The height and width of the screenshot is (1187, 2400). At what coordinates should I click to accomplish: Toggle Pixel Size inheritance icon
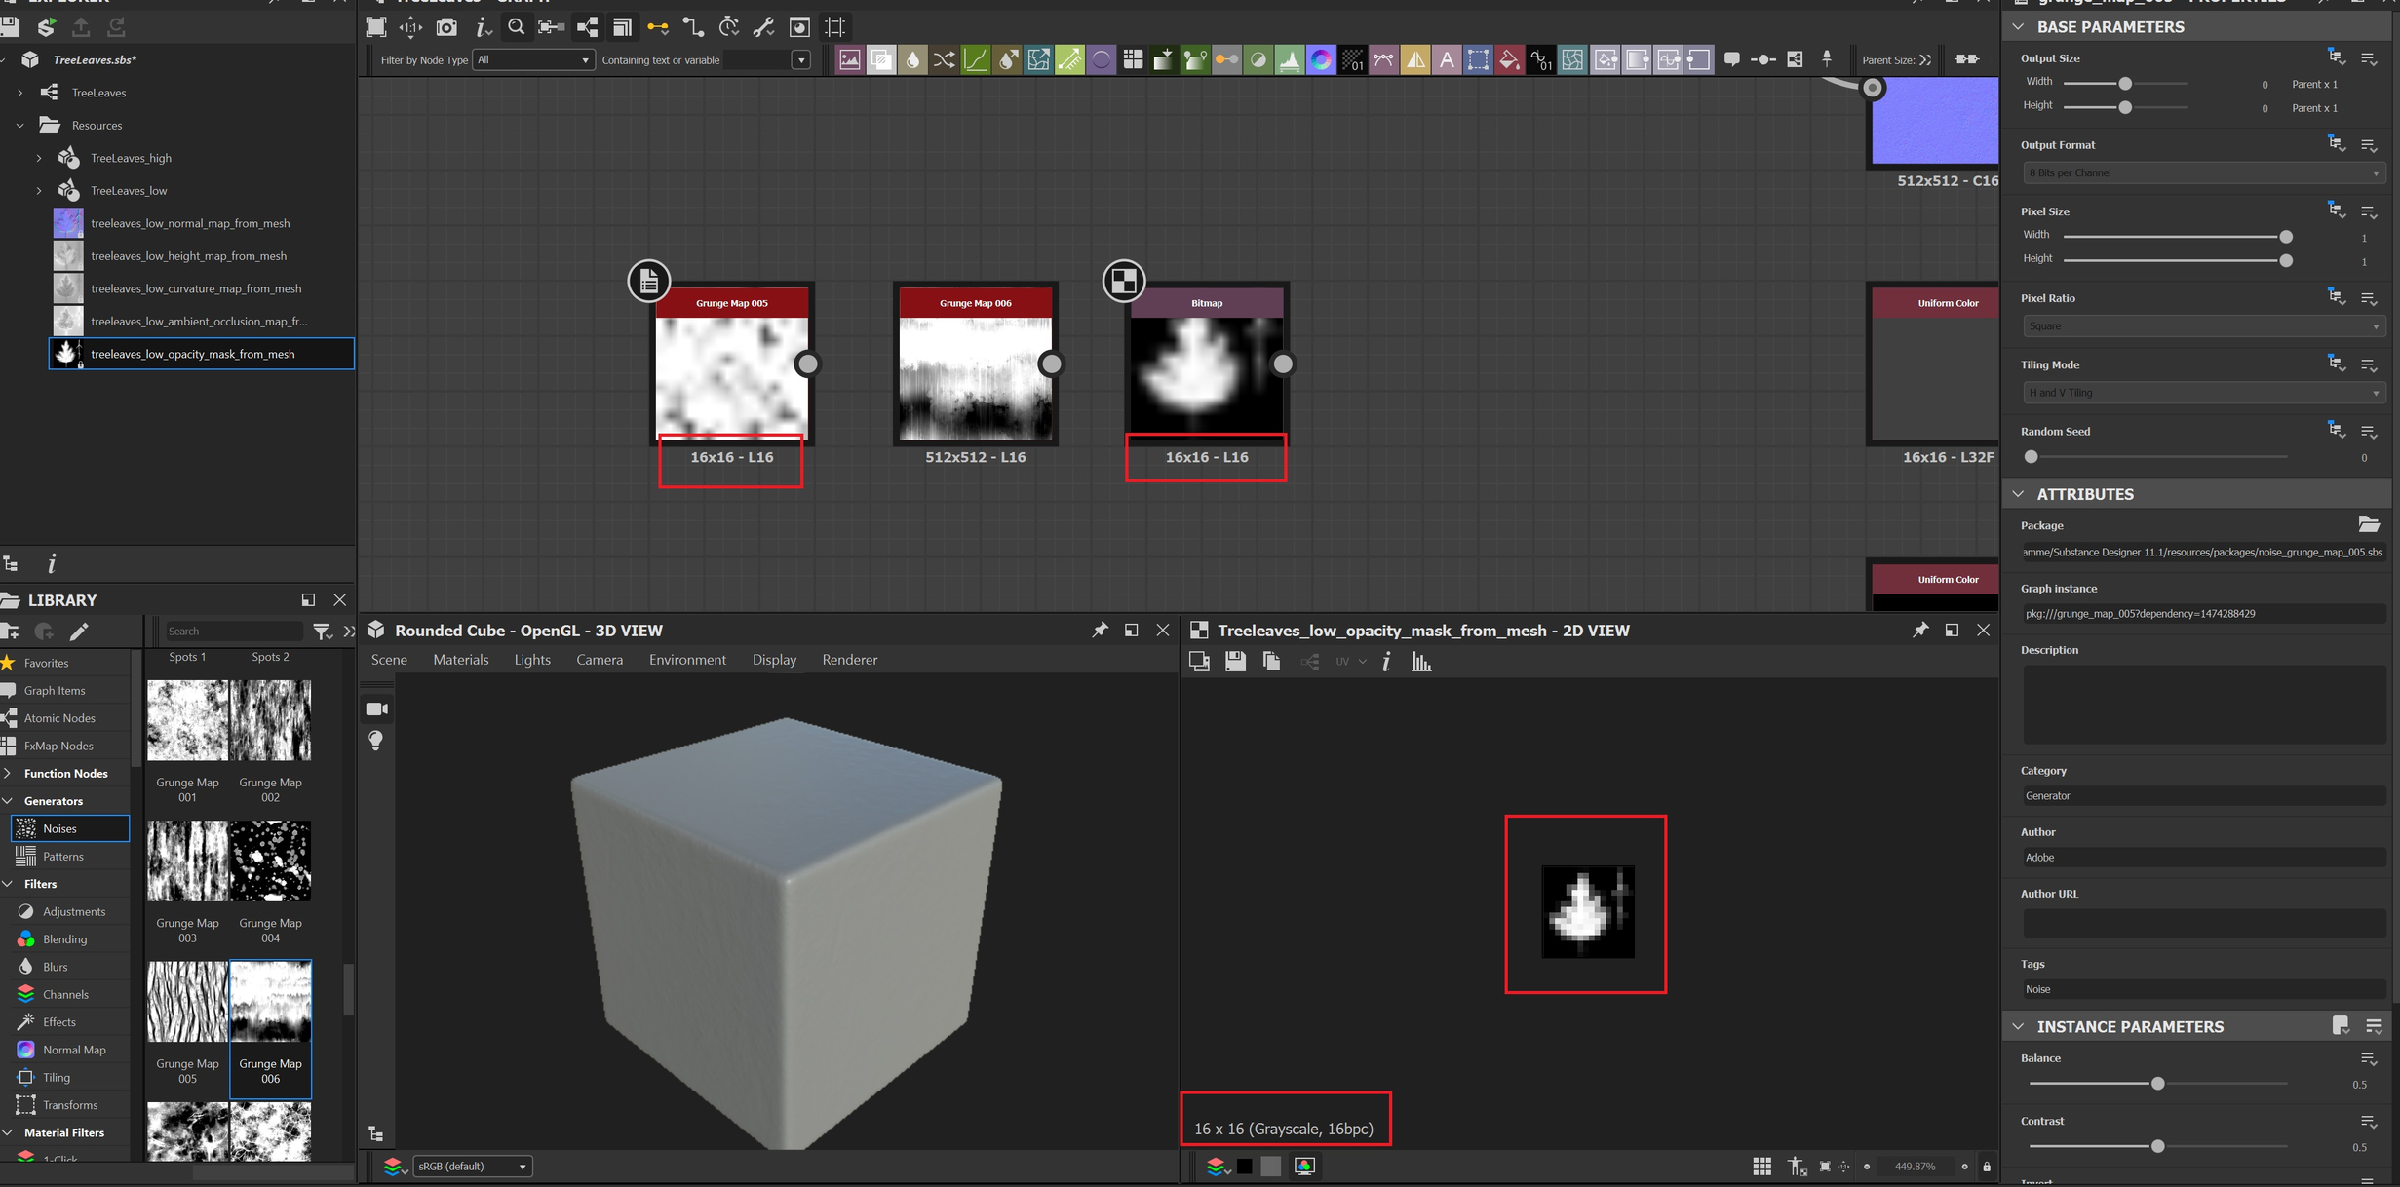point(2336,211)
